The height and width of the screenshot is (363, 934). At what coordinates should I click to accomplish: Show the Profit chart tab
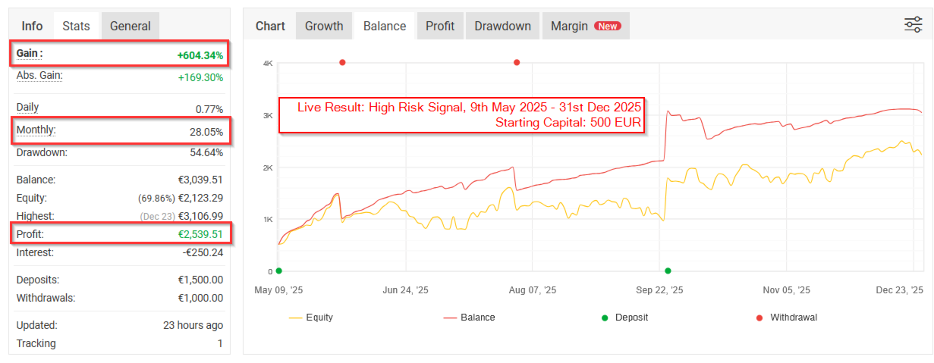pyautogui.click(x=440, y=26)
